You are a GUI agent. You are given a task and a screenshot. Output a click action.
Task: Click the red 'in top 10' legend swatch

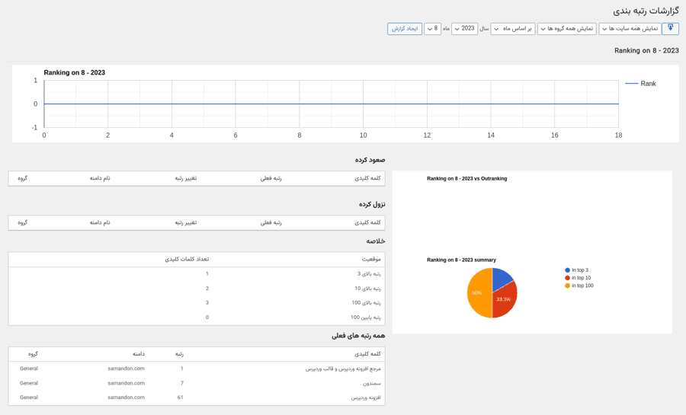pos(567,278)
